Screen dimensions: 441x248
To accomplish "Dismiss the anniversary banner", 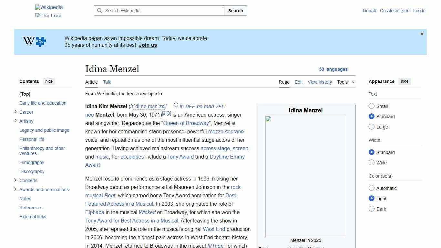I will [422, 34].
